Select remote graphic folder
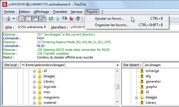This screenshot has width=179, height=107. (x=152, y=87)
